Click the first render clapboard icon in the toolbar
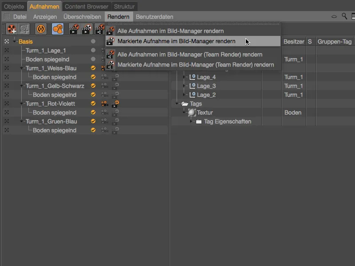 (x=75, y=29)
